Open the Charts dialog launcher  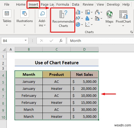click(132, 32)
